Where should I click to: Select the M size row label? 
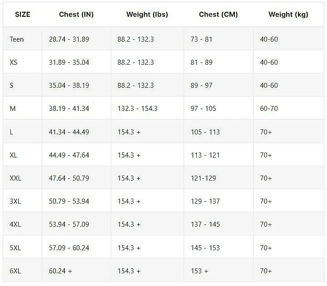click(x=13, y=109)
